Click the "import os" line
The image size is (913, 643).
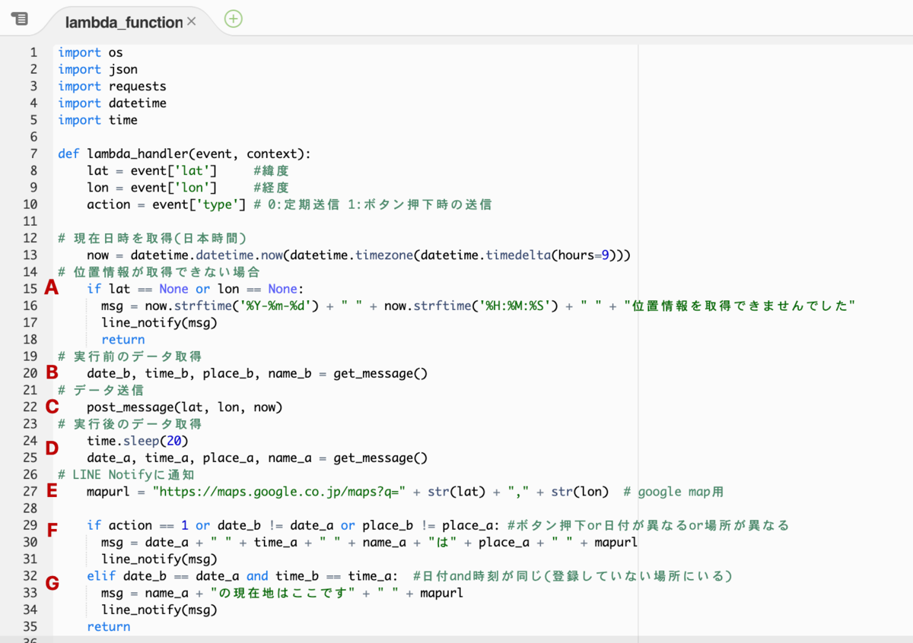[x=91, y=52]
